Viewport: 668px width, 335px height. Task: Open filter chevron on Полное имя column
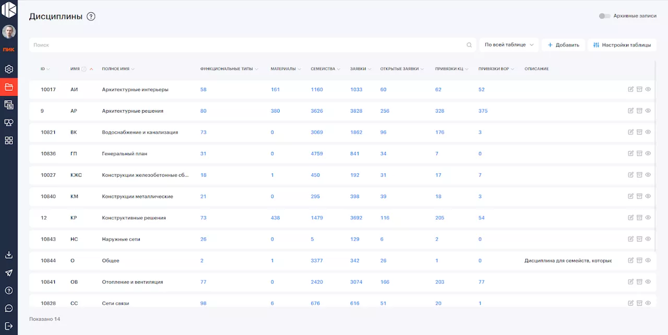133,69
